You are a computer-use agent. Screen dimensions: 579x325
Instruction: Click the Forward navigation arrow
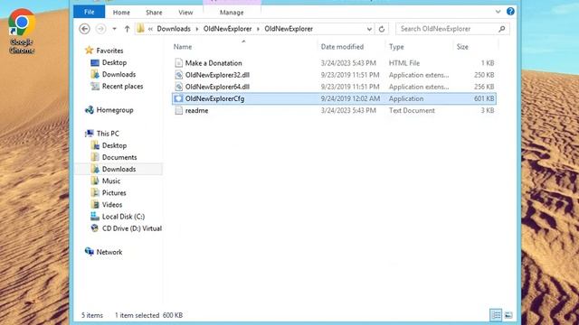(100, 29)
